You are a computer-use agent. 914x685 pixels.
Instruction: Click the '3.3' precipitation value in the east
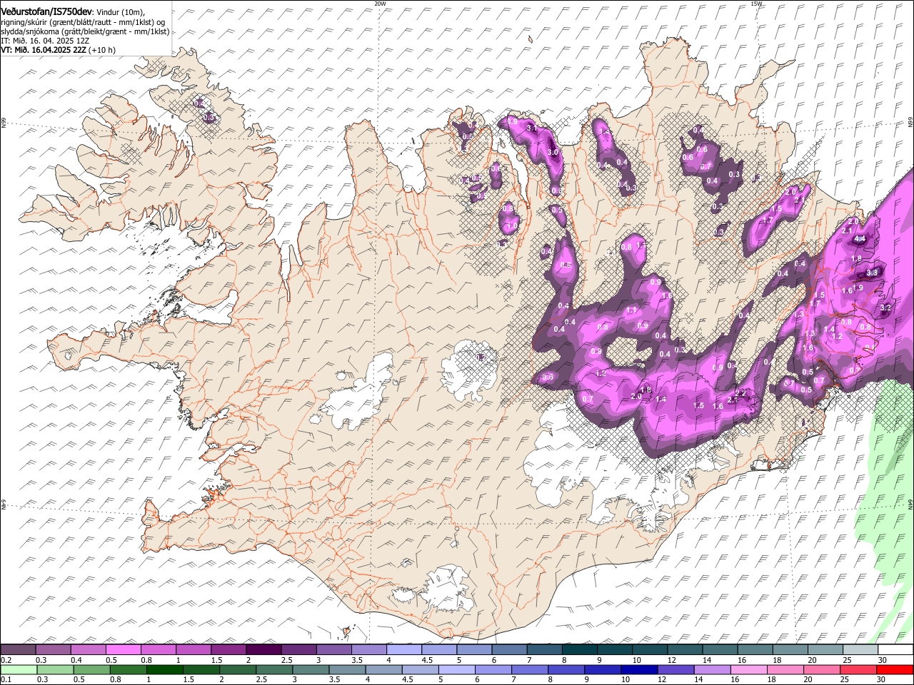[872, 273]
